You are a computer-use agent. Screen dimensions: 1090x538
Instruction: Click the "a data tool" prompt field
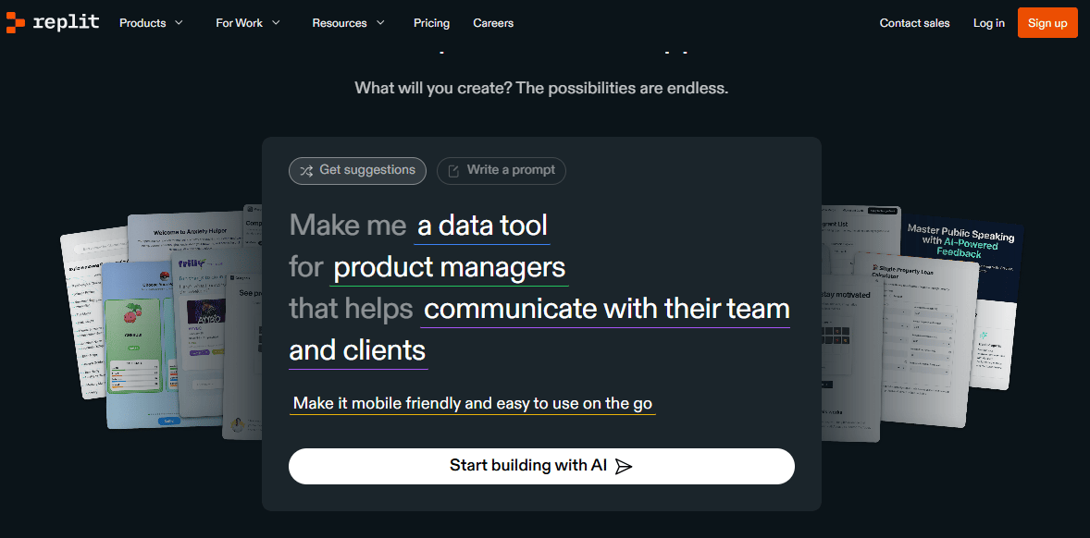click(482, 226)
